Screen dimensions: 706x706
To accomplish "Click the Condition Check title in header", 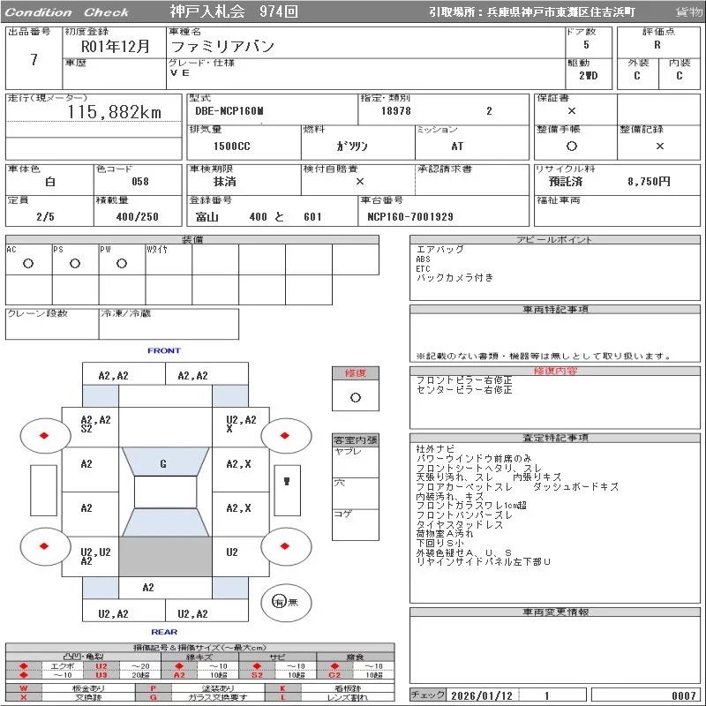I will pos(67,12).
